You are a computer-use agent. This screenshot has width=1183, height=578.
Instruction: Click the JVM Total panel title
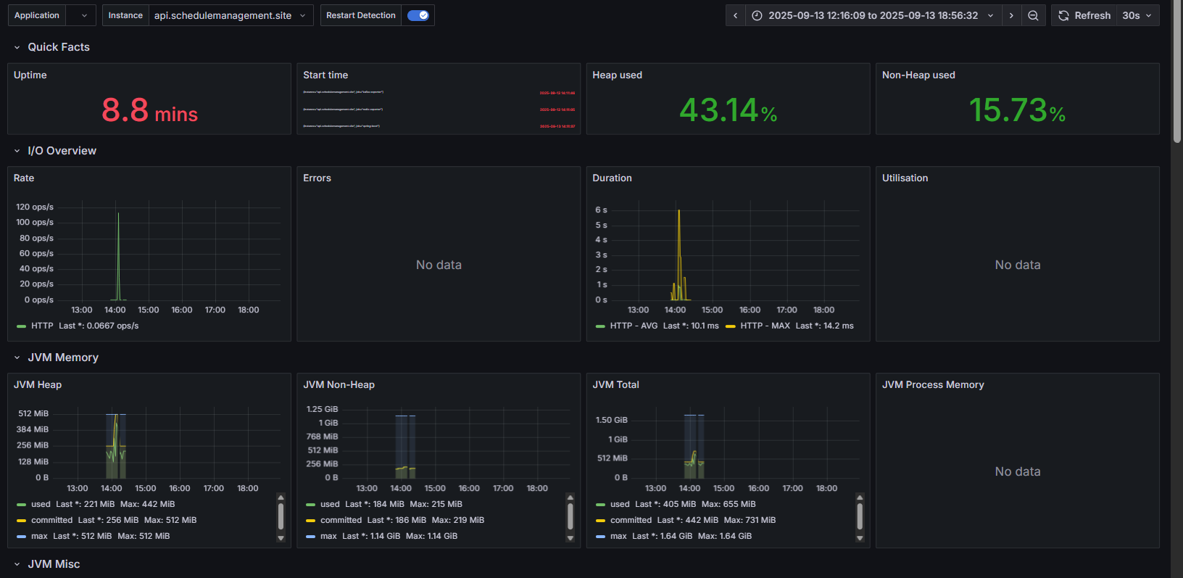pyautogui.click(x=615, y=384)
